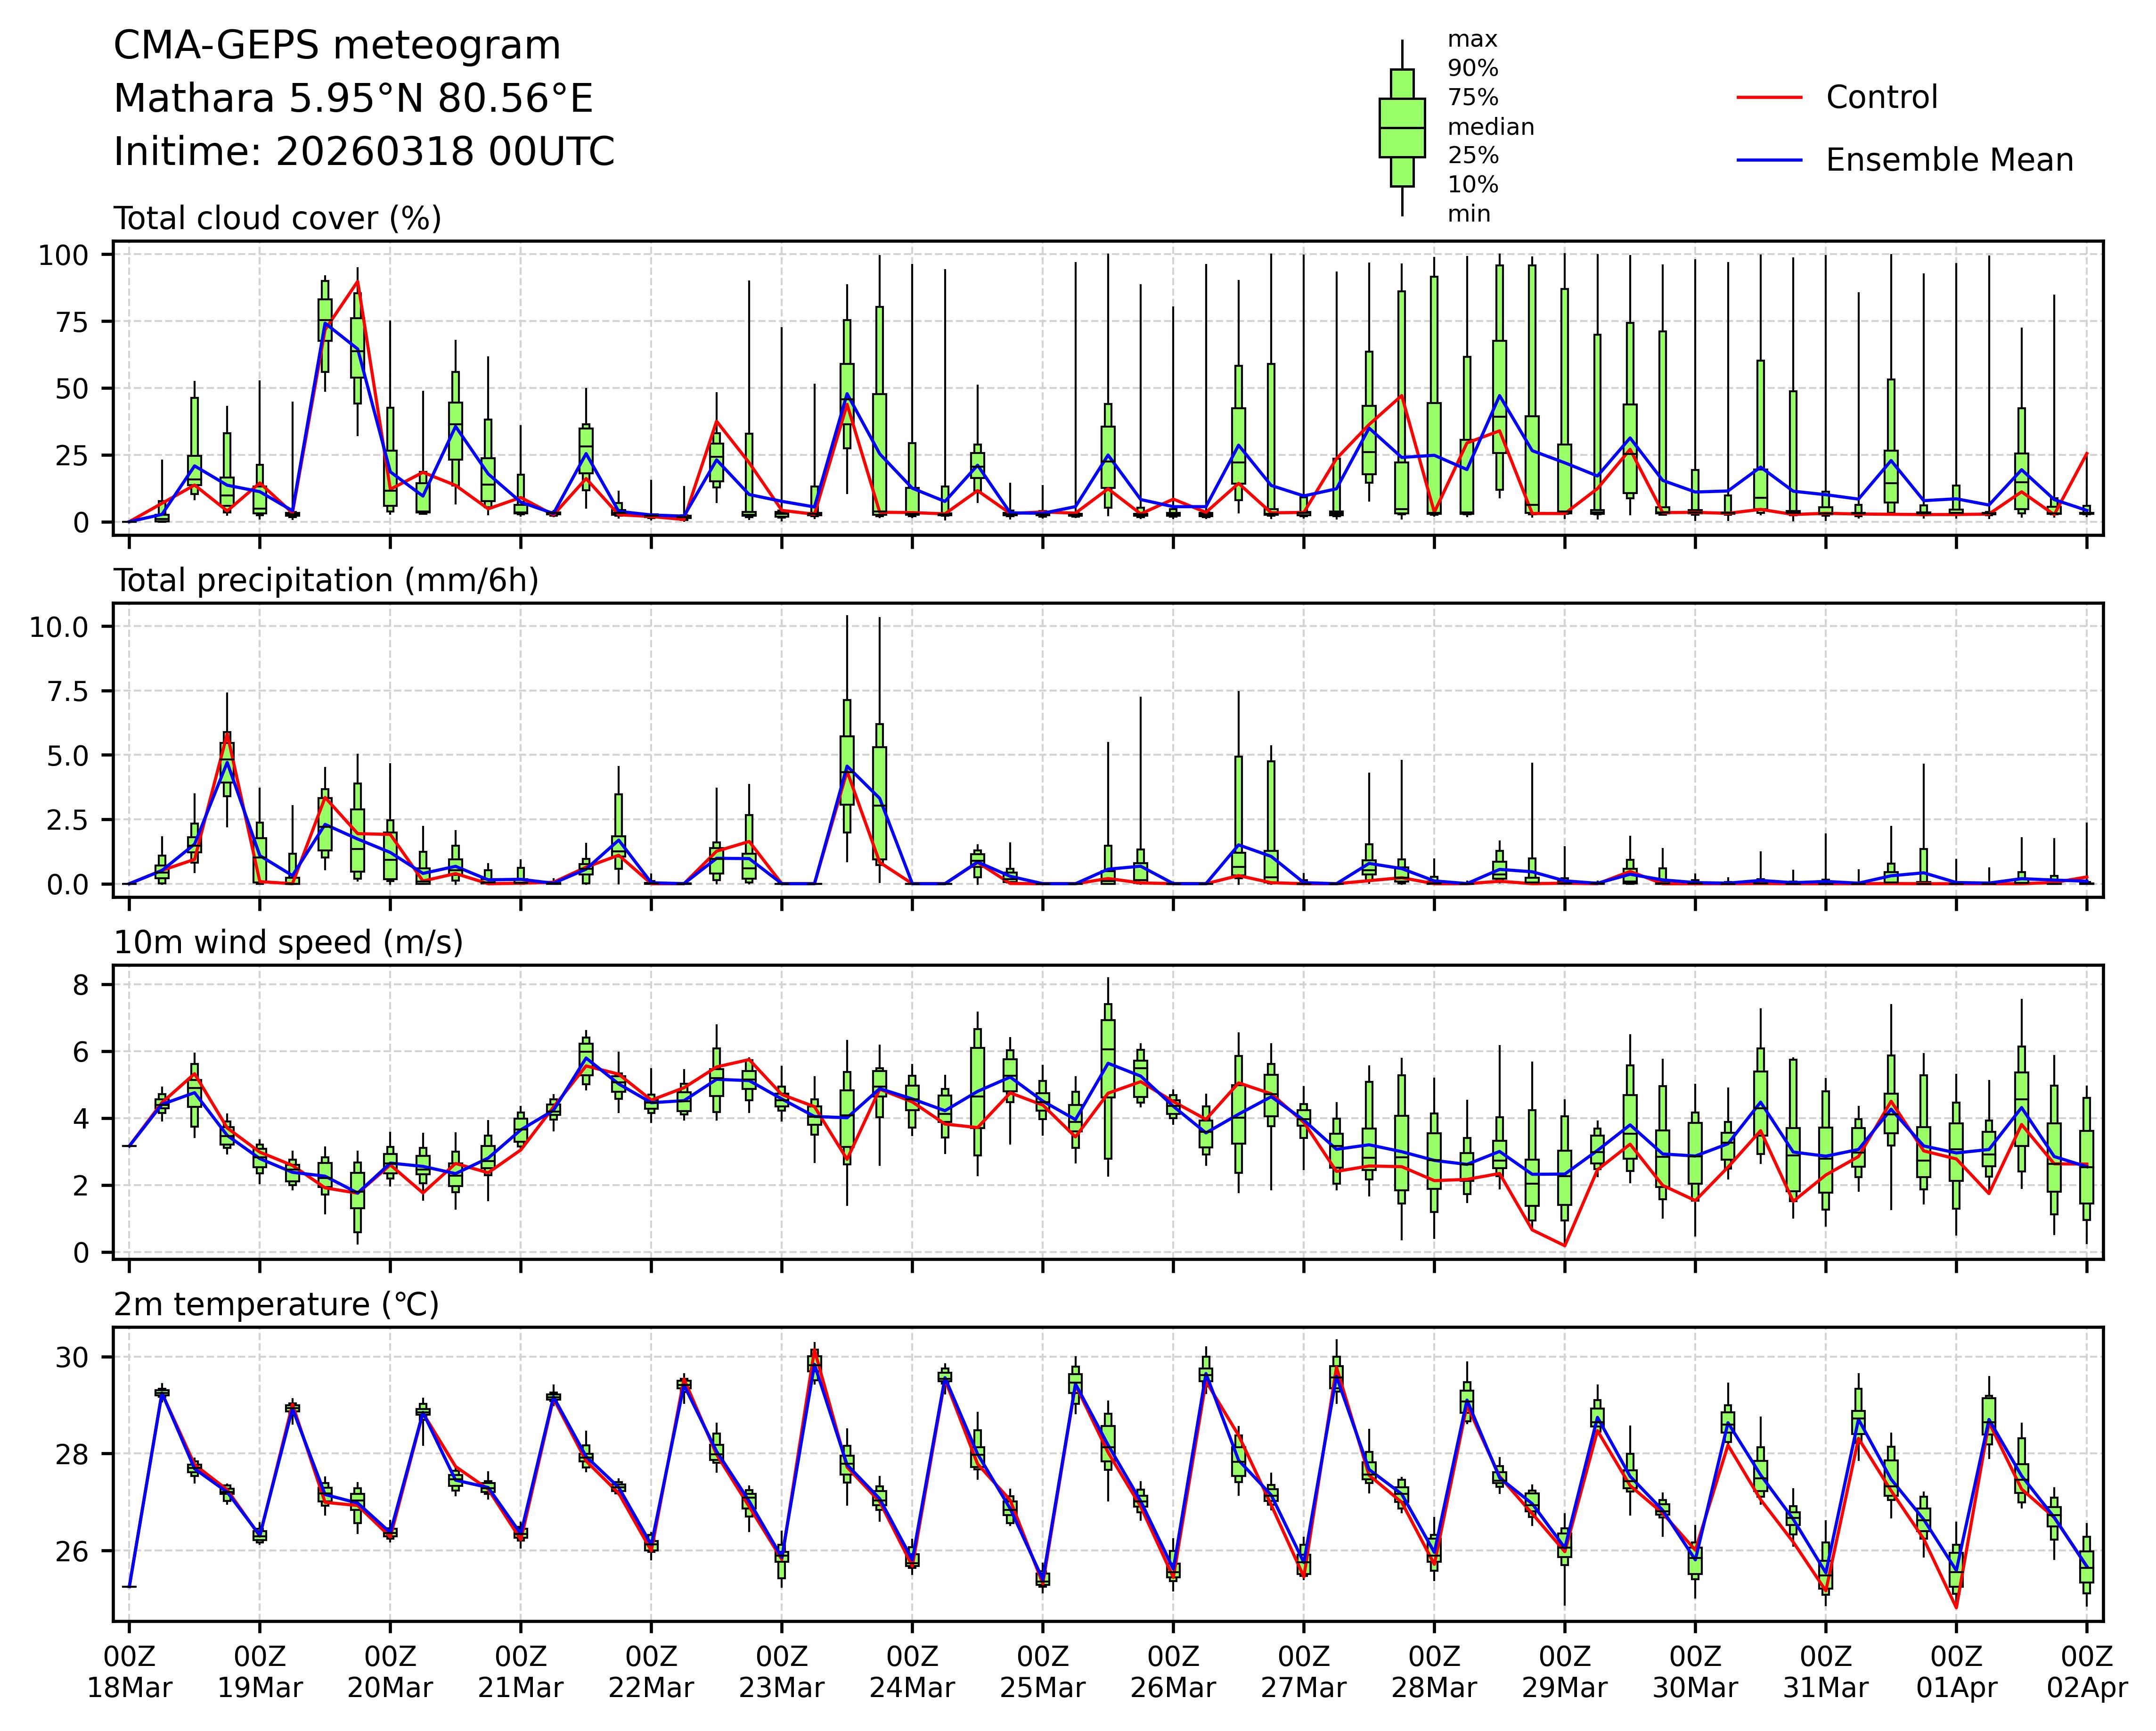This screenshot has width=2156, height=1731.
Task: Click the 'Control' legend label
Action: (x=1881, y=97)
